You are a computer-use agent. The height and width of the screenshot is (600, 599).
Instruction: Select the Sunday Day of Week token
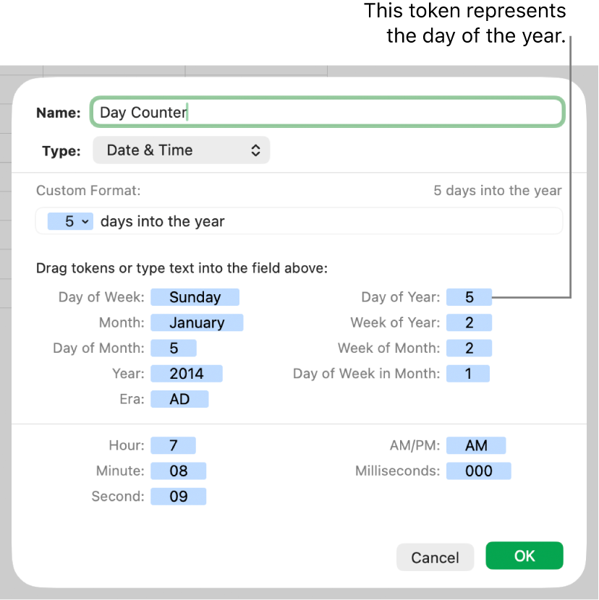coord(195,297)
